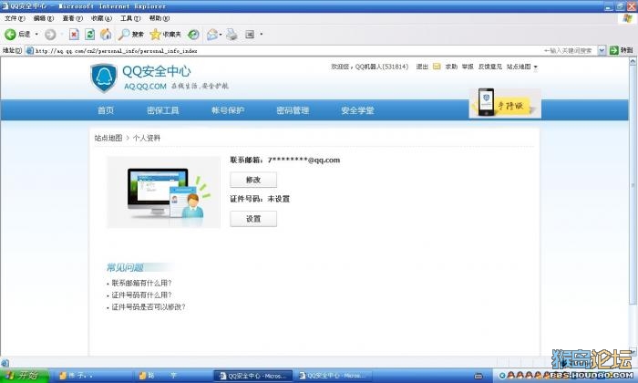
Task: Click the 退出 logout link
Action: click(x=422, y=67)
